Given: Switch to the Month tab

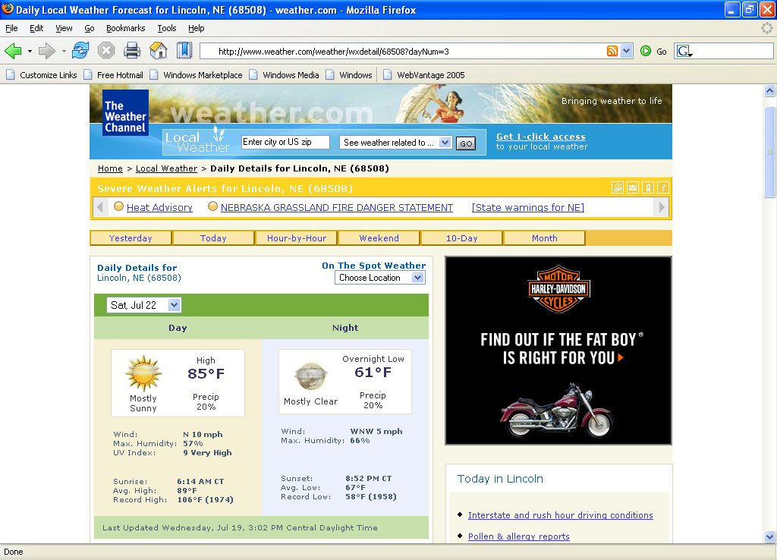Looking at the screenshot, I should 545,238.
